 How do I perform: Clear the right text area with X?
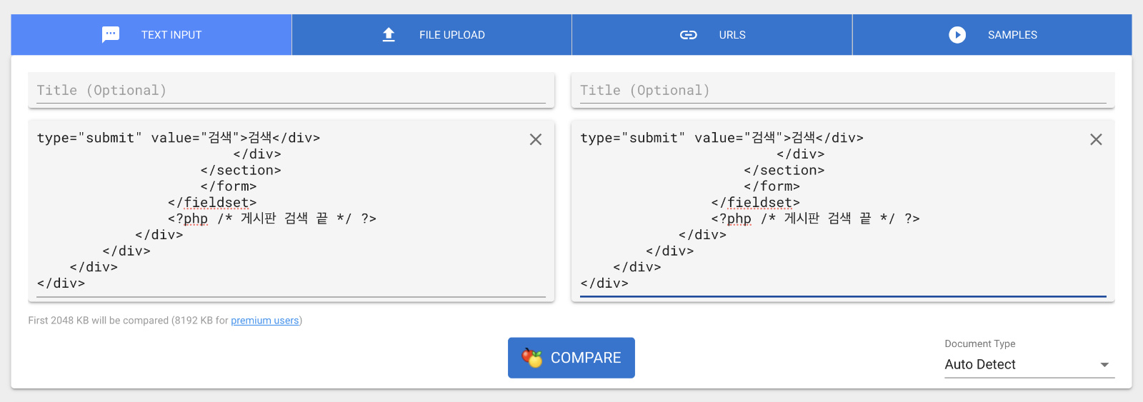click(1096, 139)
